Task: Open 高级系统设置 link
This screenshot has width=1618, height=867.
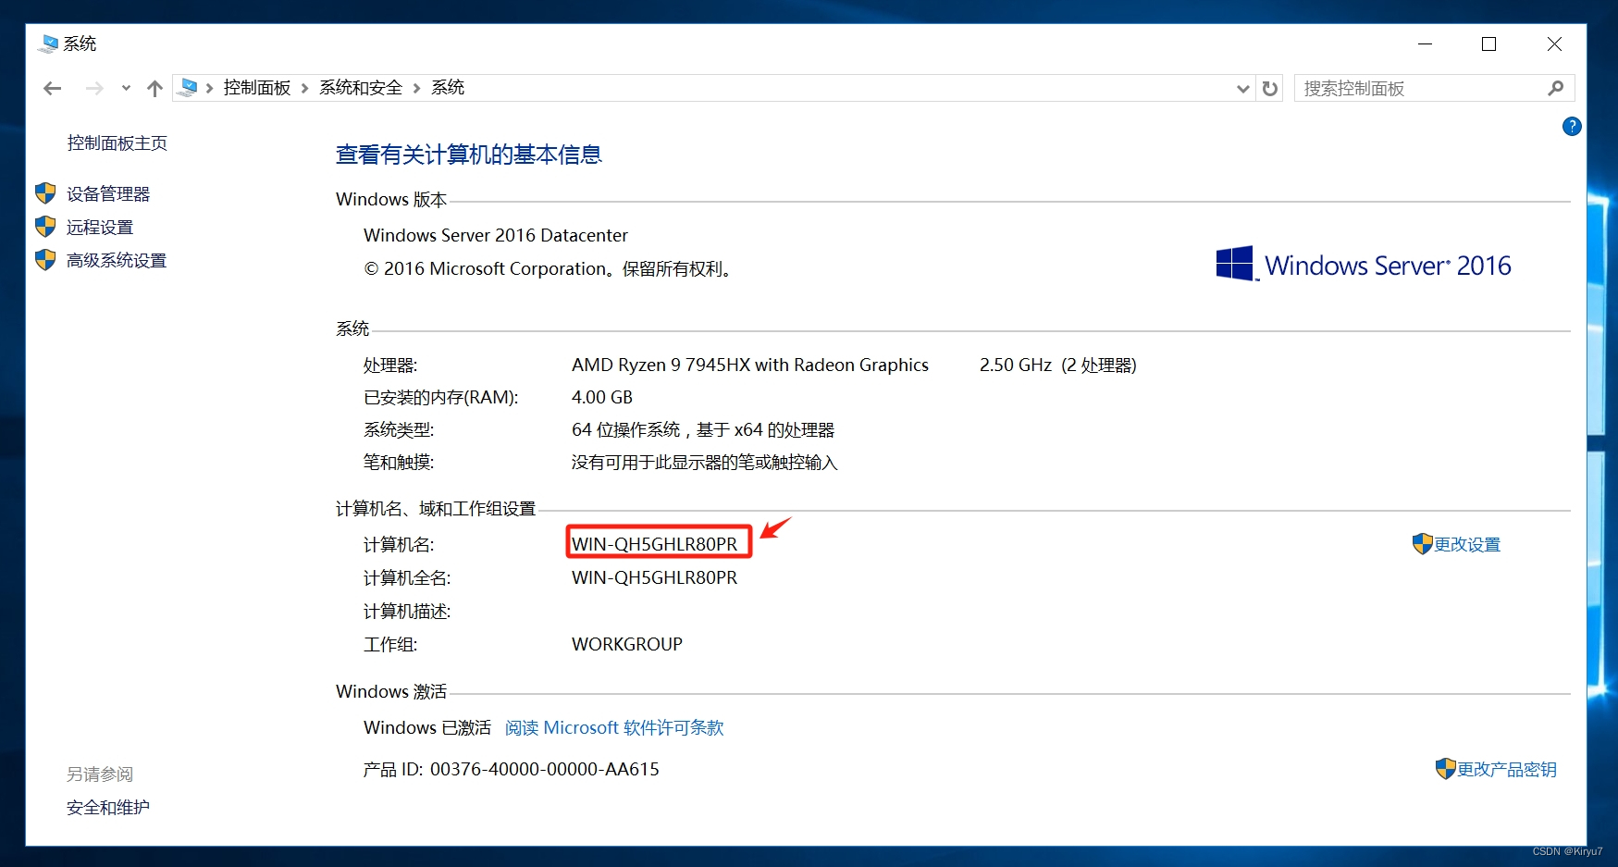Action: pos(116,261)
